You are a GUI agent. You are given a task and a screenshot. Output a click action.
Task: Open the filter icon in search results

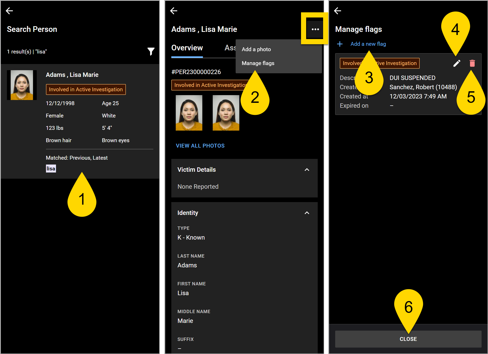(151, 51)
